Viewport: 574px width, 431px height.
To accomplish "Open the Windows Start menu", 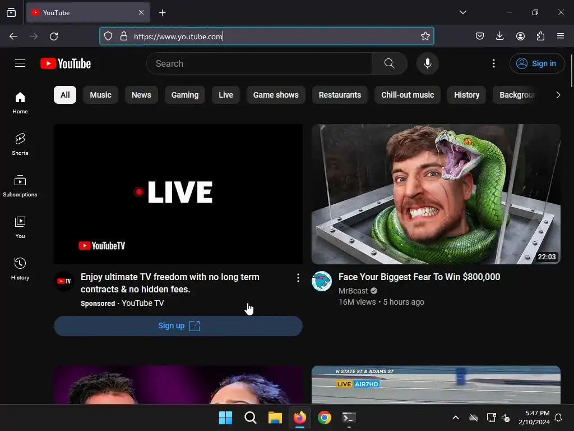I will [225, 418].
